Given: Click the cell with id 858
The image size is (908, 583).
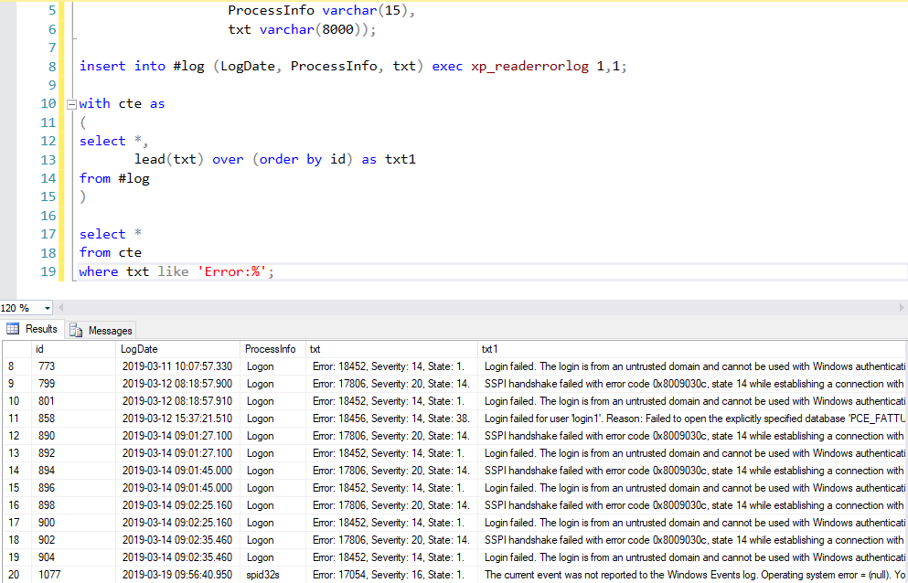Looking at the screenshot, I should coord(48,419).
